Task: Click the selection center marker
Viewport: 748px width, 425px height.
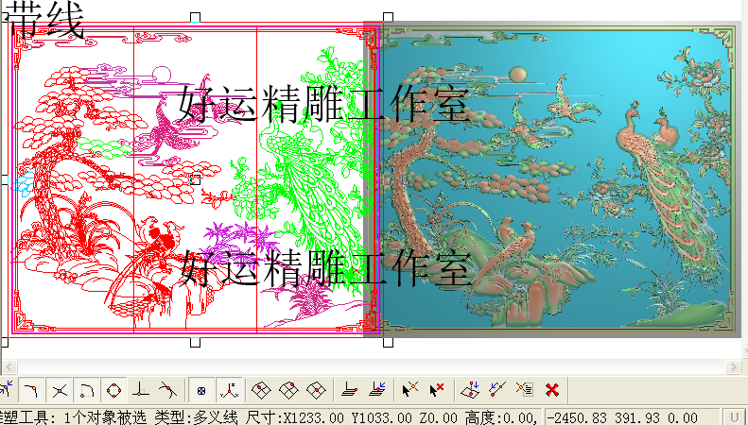Action: point(195,179)
